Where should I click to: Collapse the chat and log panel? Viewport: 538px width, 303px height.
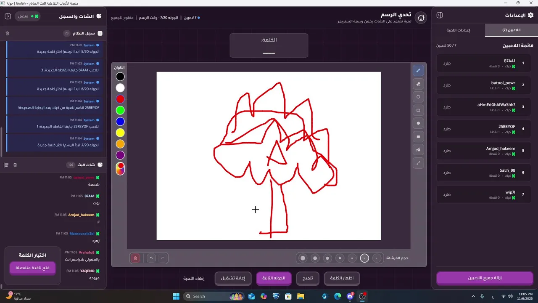click(8, 16)
